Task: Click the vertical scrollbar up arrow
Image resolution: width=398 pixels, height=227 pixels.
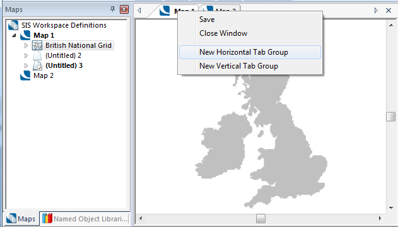Action: tap(391, 25)
